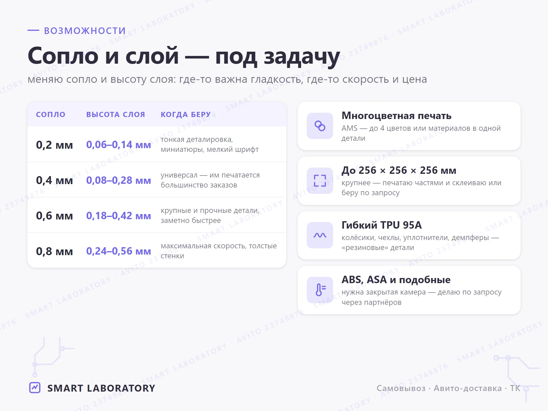548x411 pixels.
Task: Click the build-size frame icon
Action: [x=320, y=180]
